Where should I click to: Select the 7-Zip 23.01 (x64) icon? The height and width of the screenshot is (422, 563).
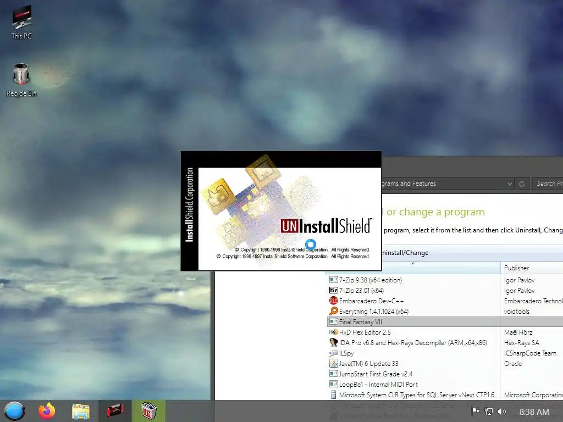(x=333, y=290)
